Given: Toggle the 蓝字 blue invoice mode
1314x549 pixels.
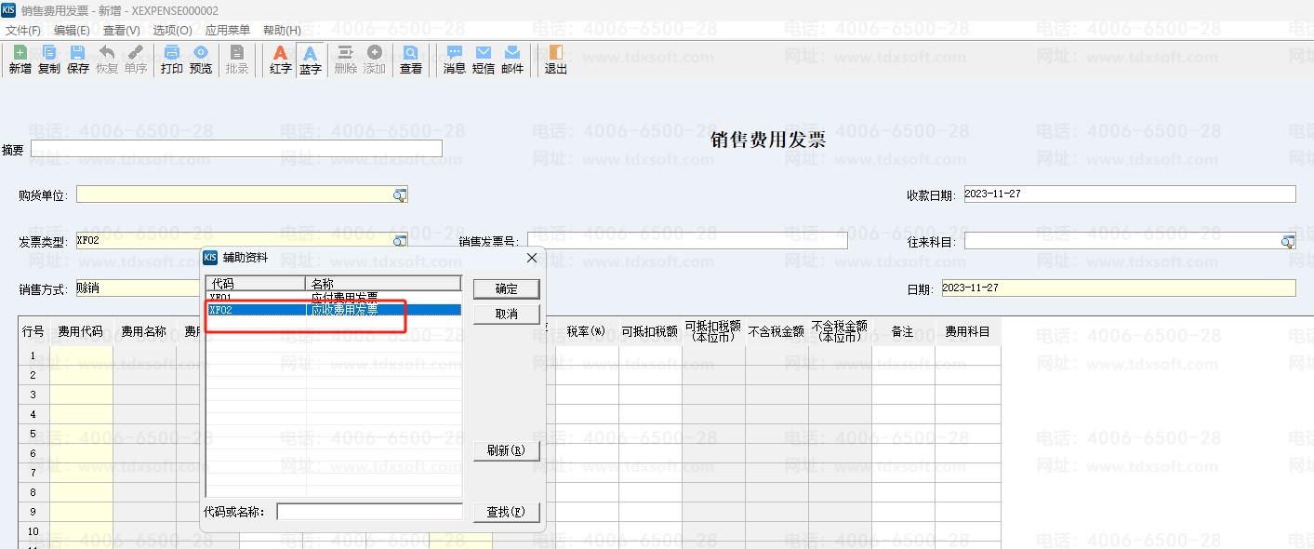Looking at the screenshot, I should pyautogui.click(x=310, y=60).
